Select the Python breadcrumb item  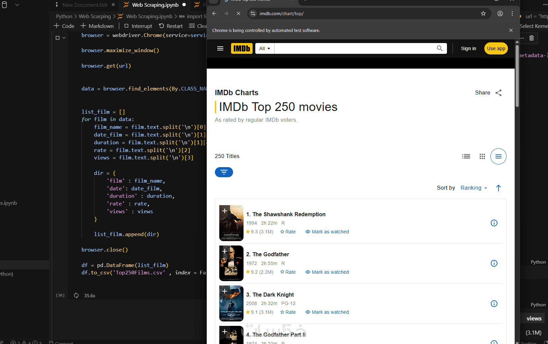(x=64, y=16)
